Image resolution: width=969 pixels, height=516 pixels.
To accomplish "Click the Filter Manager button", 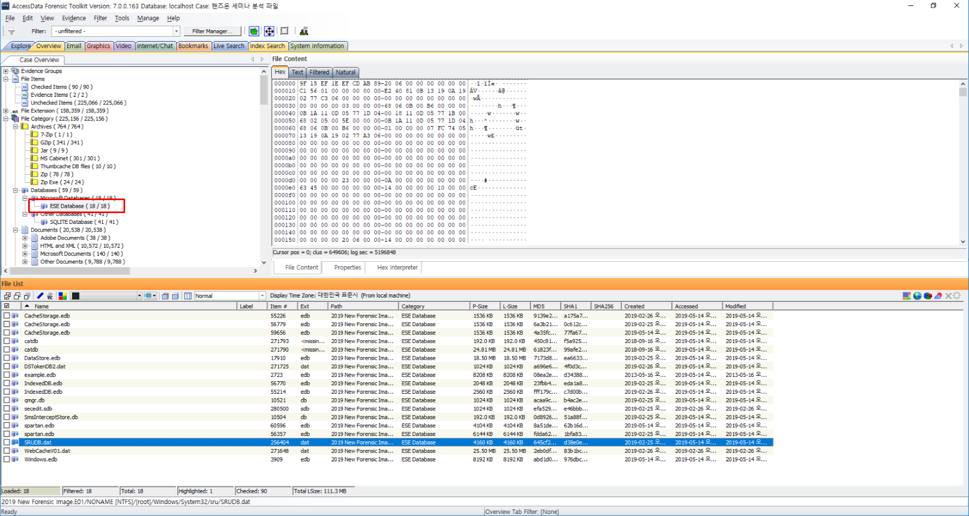I will click(212, 31).
